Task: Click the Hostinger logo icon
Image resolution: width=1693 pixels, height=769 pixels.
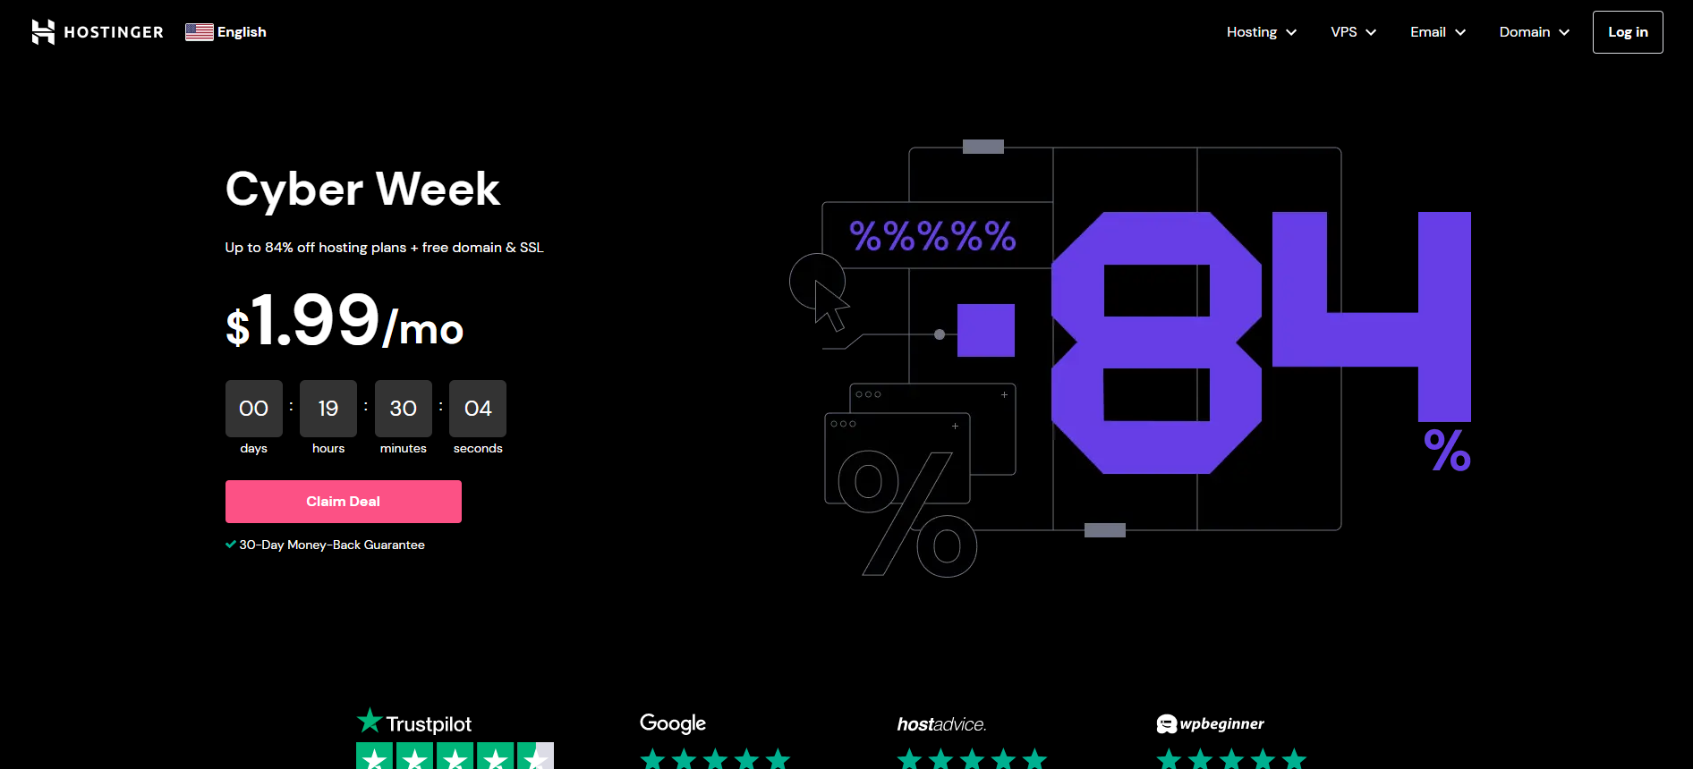Action: pos(43,32)
